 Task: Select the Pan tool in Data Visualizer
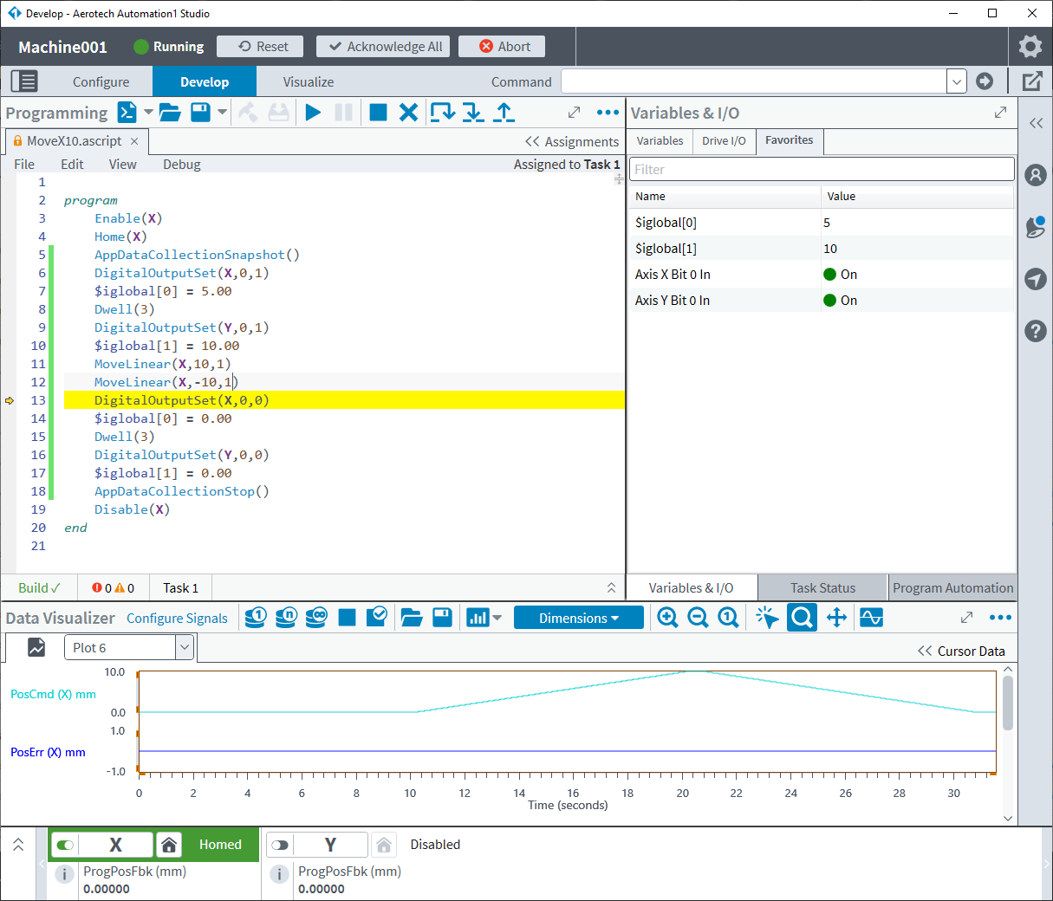coord(836,618)
